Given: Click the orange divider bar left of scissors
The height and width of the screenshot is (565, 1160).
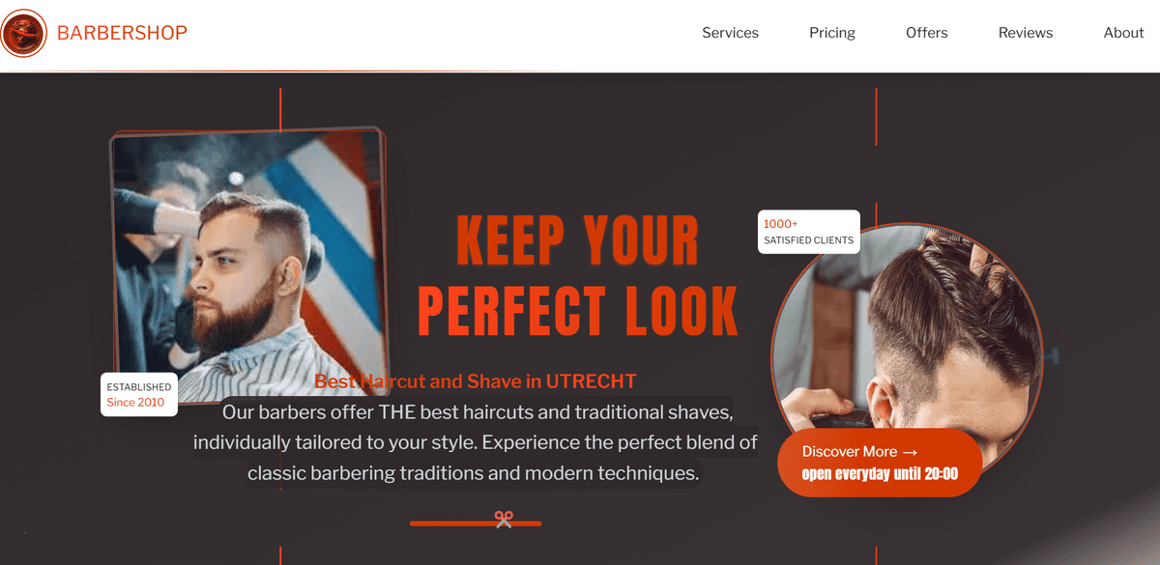Looking at the screenshot, I should point(451,523).
